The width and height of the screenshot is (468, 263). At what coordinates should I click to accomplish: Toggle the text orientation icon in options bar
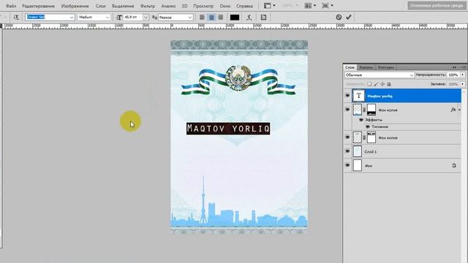click(16, 18)
